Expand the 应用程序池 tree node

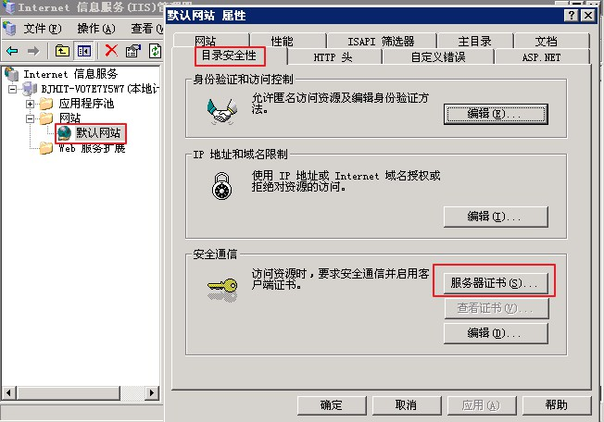30,104
